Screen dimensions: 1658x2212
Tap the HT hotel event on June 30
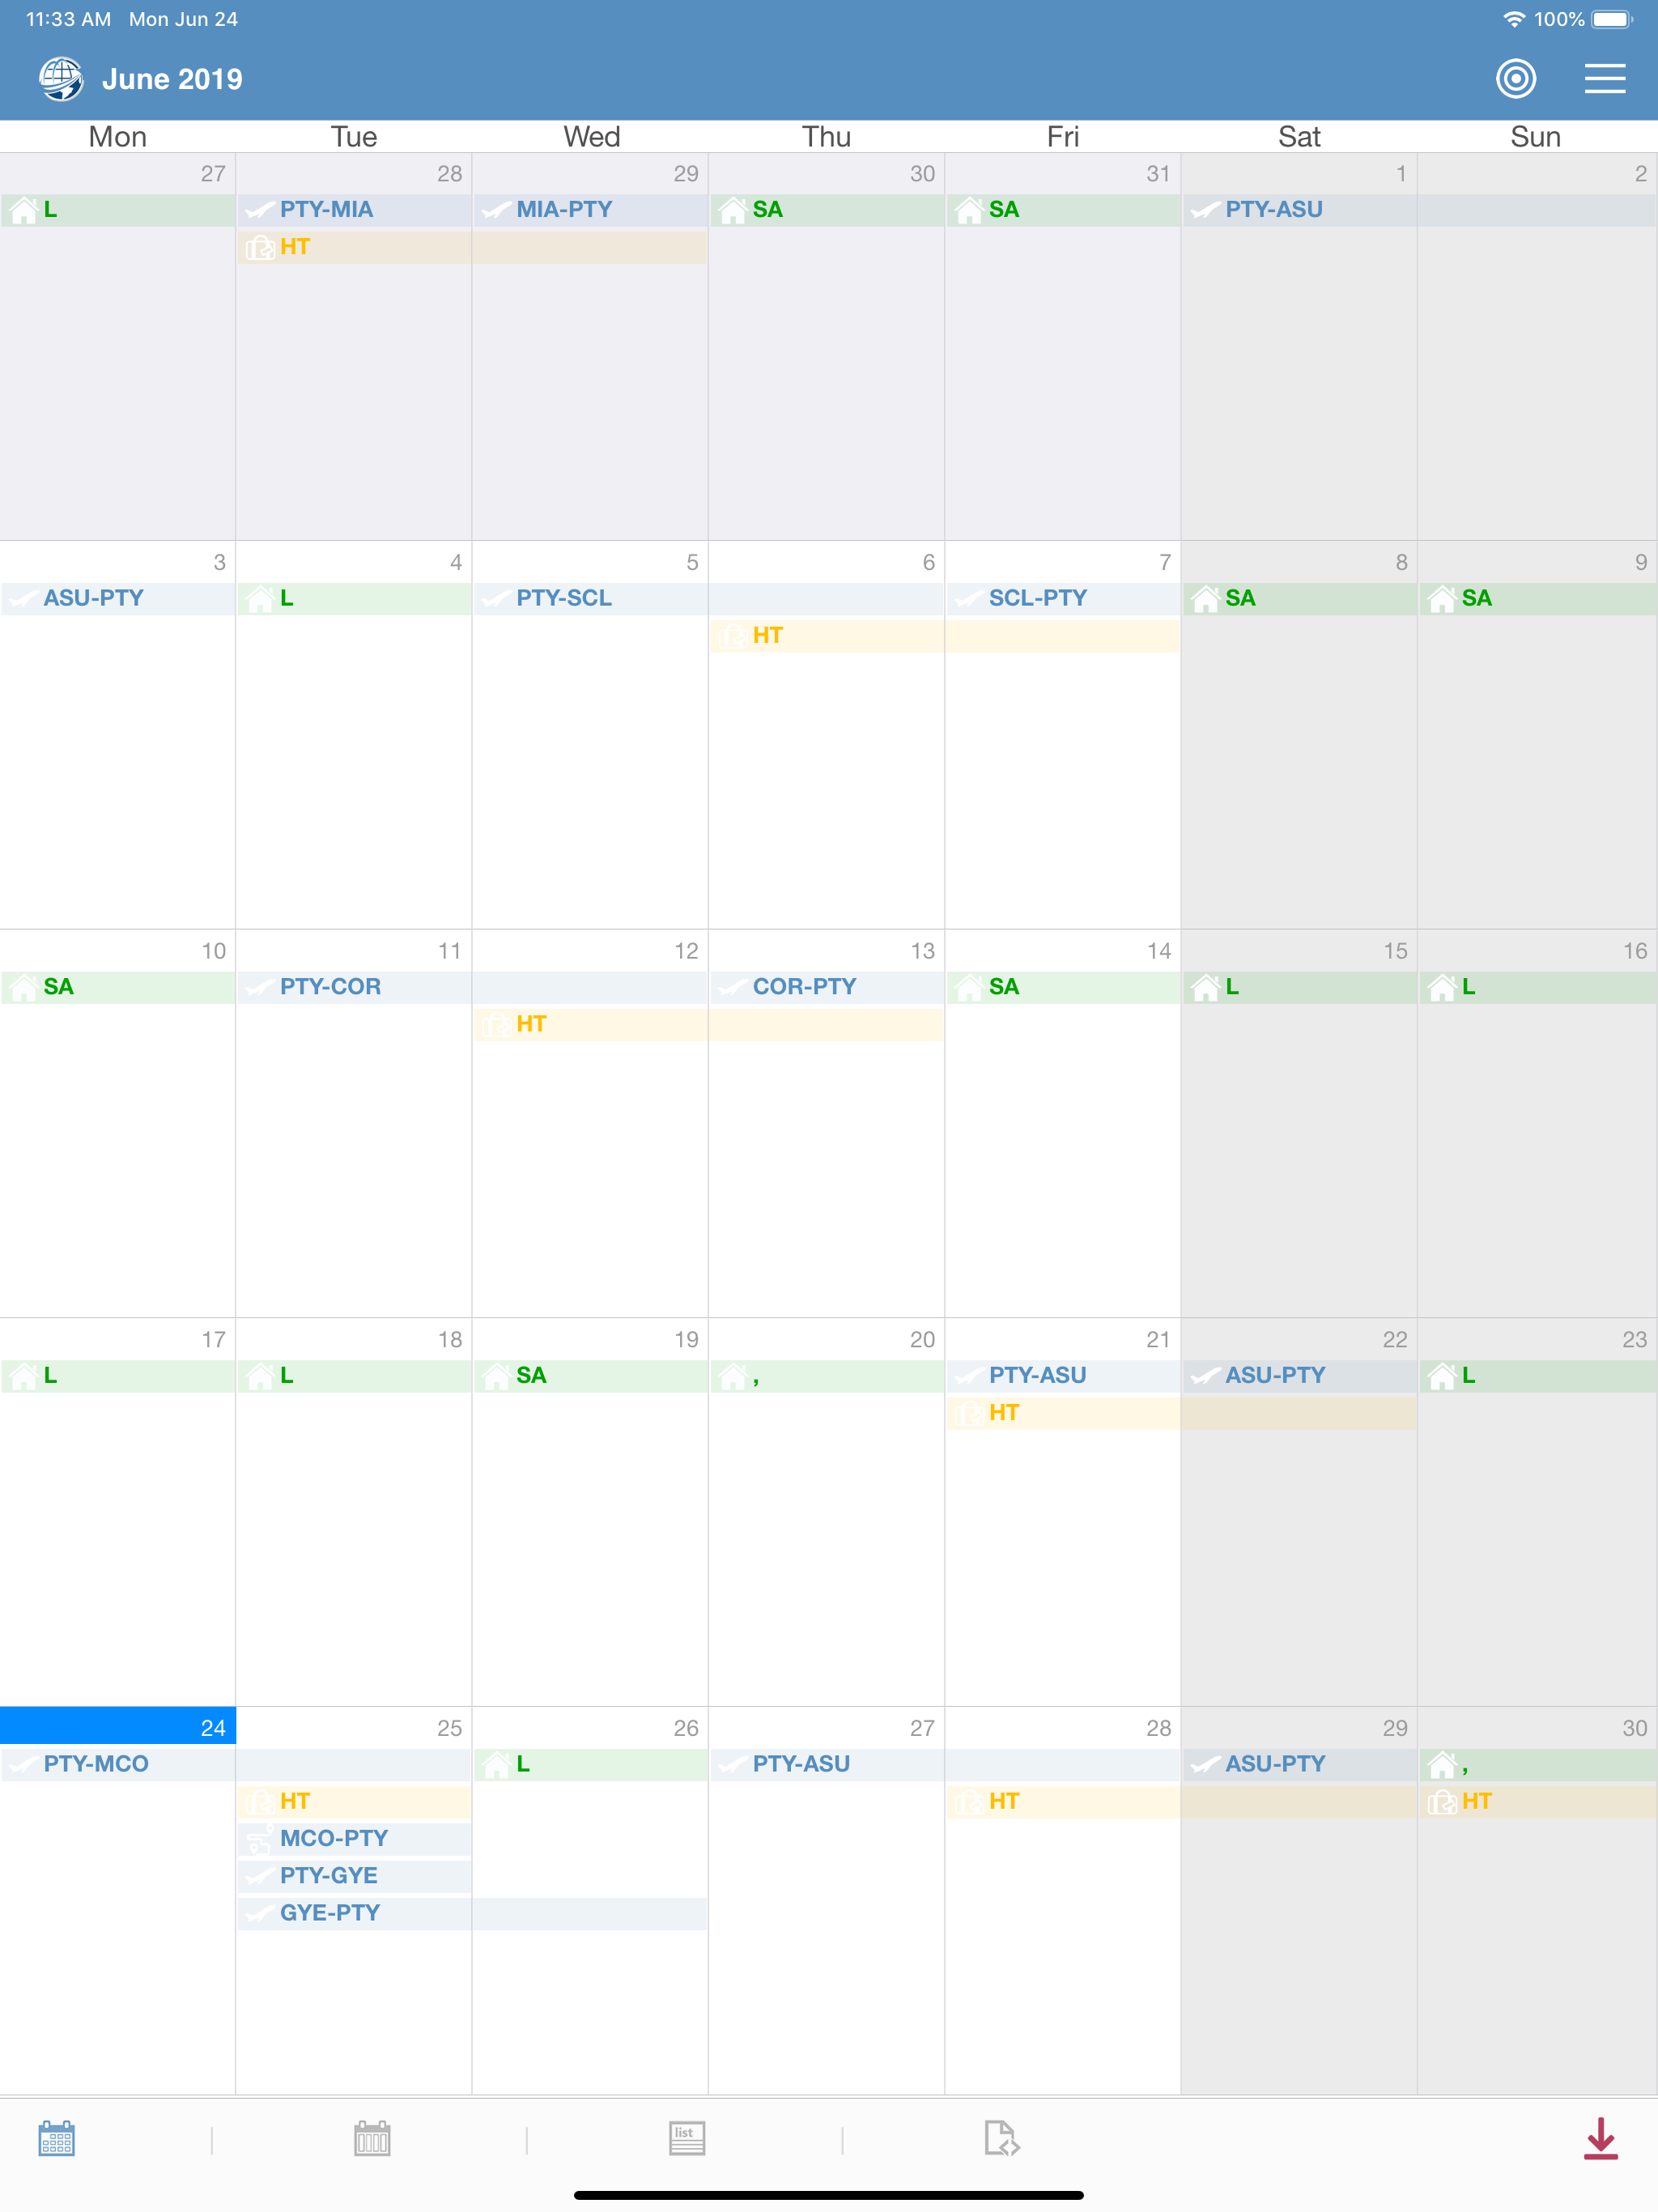point(1476,1801)
